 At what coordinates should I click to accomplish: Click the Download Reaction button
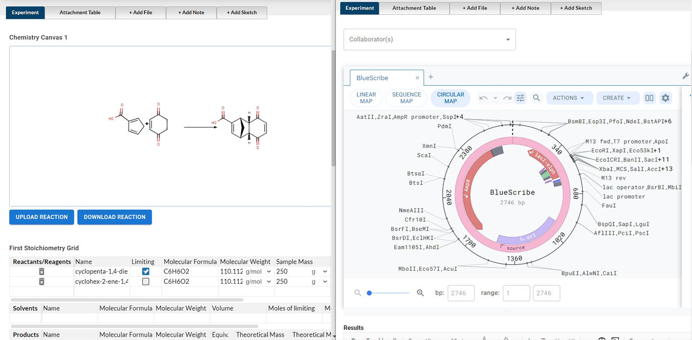(x=115, y=217)
